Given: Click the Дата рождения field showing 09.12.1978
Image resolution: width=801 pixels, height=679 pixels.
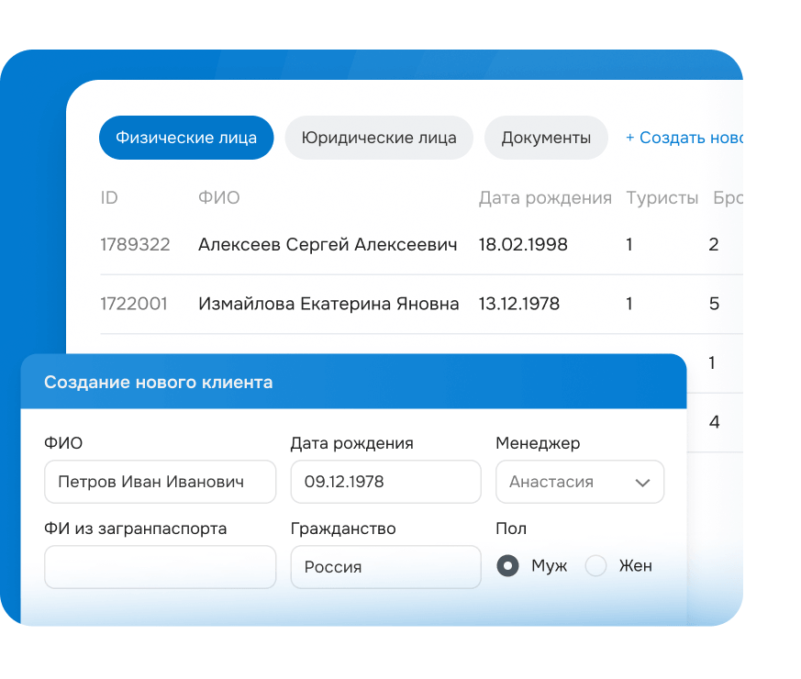Looking at the screenshot, I should coord(385,482).
